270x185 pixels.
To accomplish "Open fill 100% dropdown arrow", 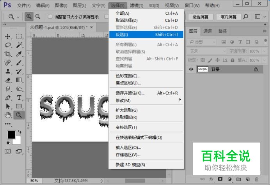I will point(264,60).
